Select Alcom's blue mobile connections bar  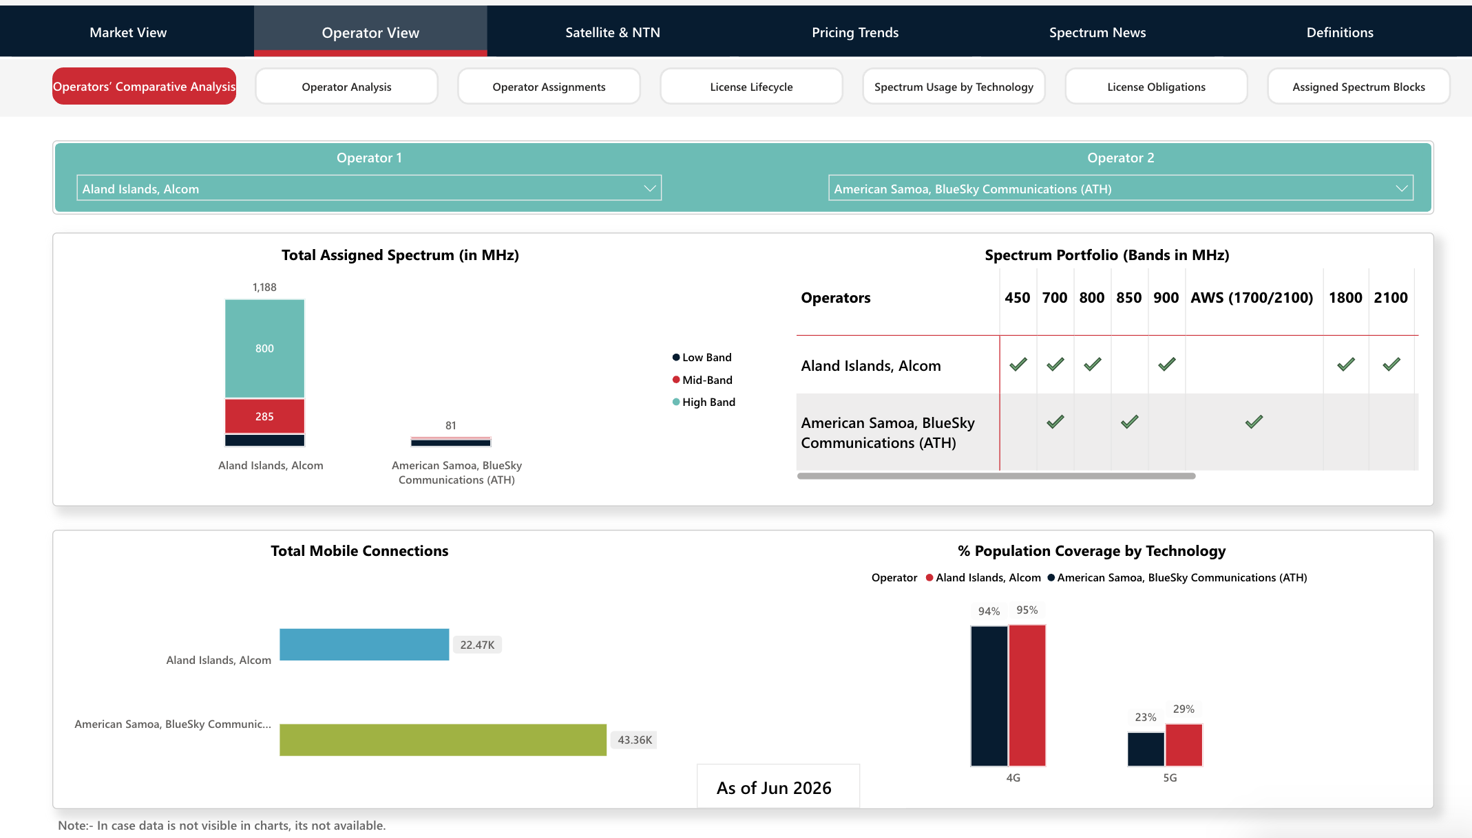pos(364,645)
